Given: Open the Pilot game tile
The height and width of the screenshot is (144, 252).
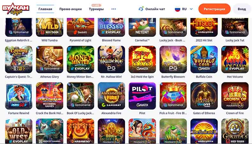Looking at the screenshot, I should pyautogui.click(x=142, y=96).
